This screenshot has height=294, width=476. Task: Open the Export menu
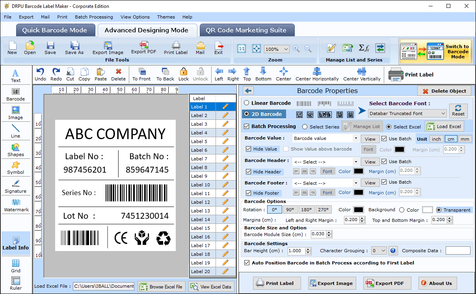(26, 17)
